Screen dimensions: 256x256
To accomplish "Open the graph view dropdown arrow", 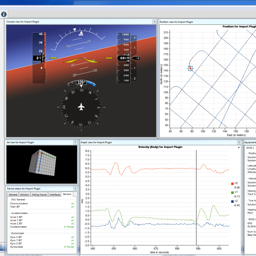I will click(x=239, y=148).
